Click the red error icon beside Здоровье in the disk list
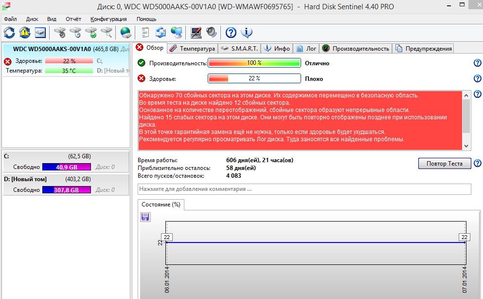The image size is (483, 299). pos(8,61)
